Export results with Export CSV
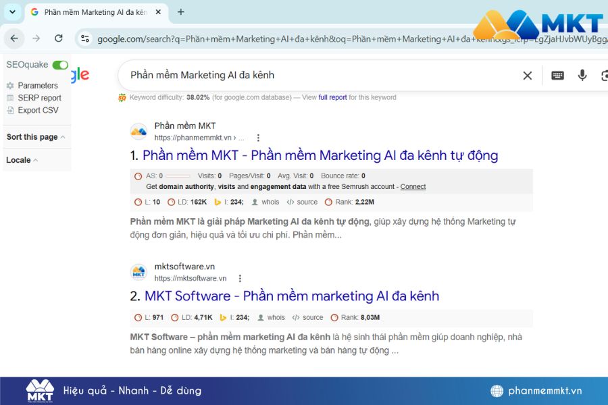 tap(38, 110)
